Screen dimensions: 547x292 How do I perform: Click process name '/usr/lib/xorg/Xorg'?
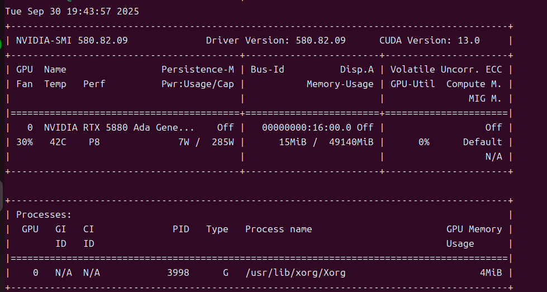tap(296, 273)
